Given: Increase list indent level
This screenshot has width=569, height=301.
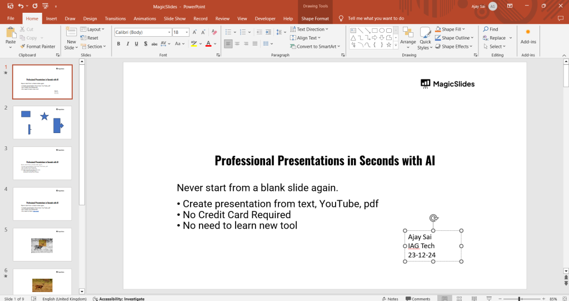Looking at the screenshot, I should (x=268, y=32).
